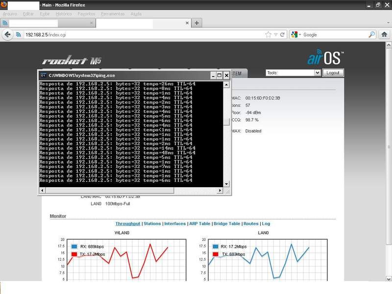Click the LAN0 100Mbps-Full value

coord(118,204)
